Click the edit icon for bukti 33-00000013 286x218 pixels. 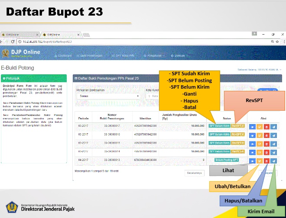[x=260, y=160]
